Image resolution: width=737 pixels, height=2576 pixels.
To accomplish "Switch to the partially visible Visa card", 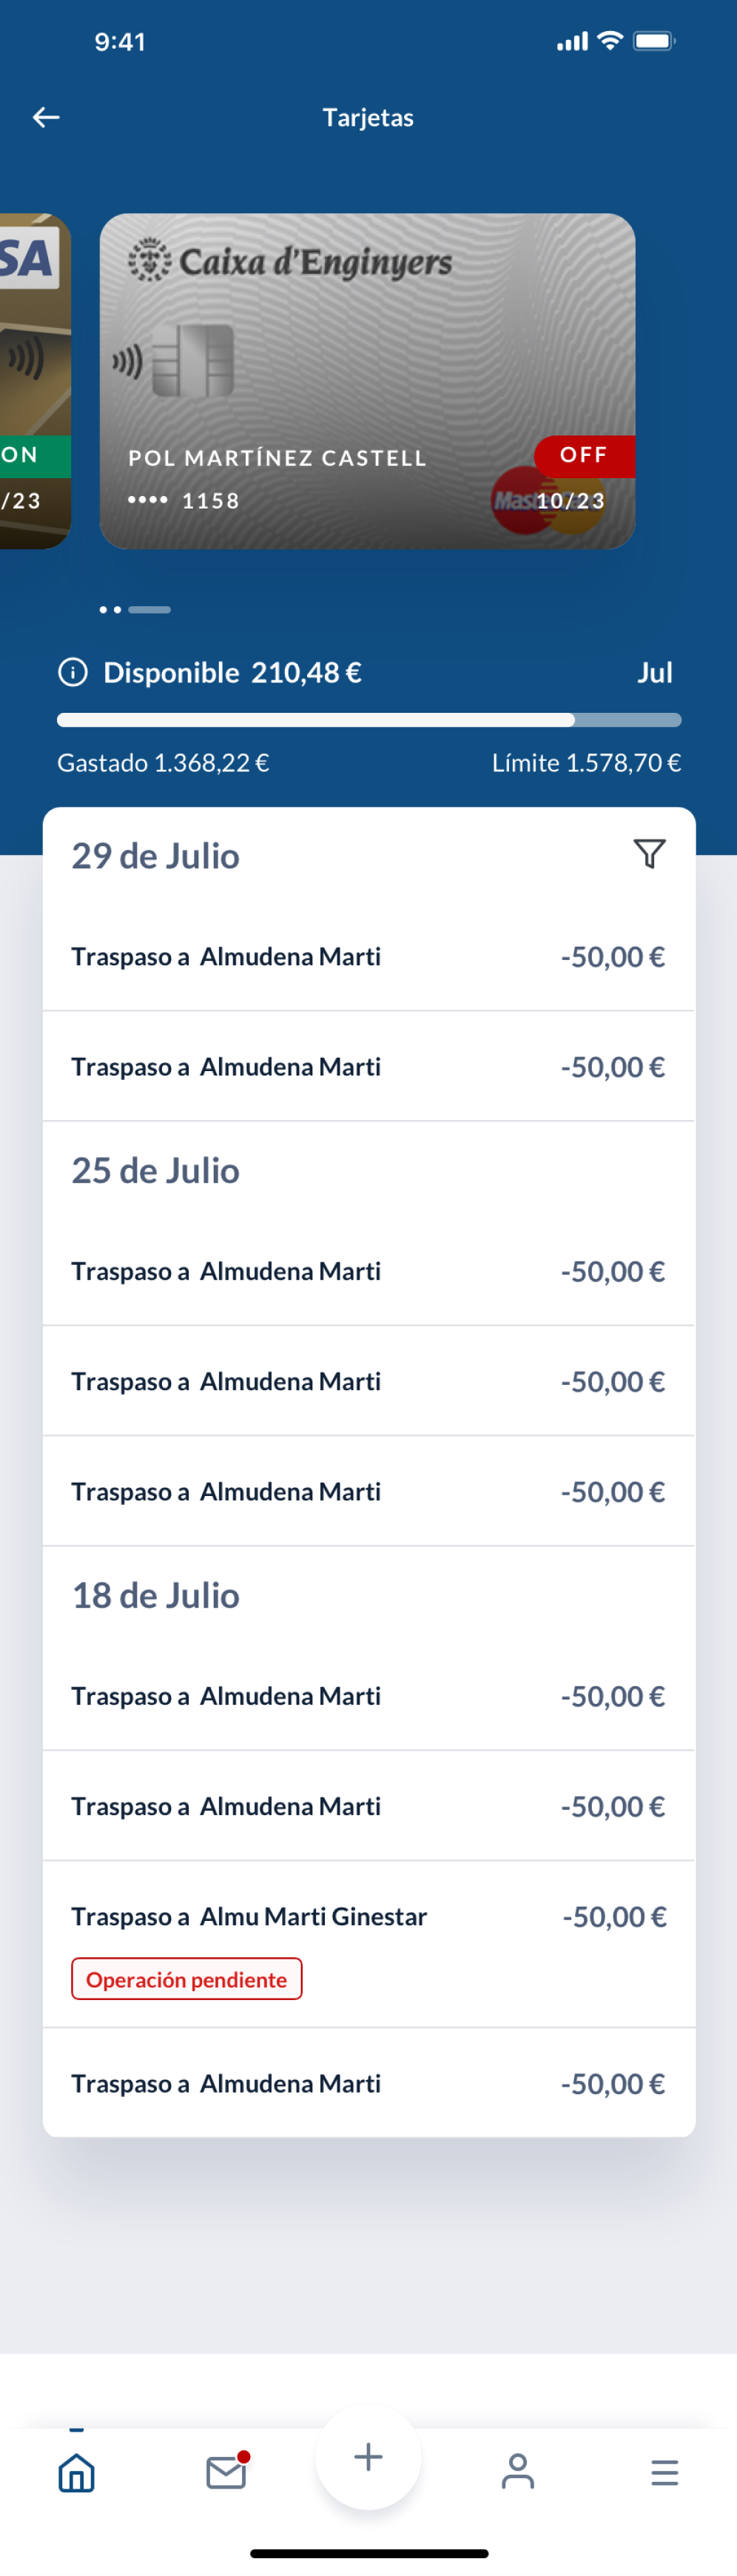I will point(35,381).
